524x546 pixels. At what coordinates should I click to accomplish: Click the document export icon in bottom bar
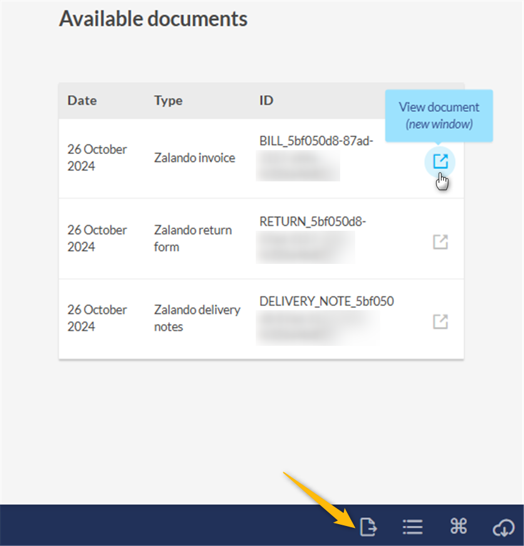(368, 527)
